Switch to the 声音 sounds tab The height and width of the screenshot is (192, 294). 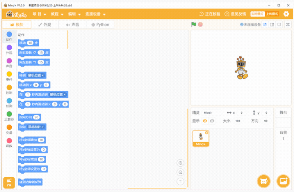tap(72, 25)
